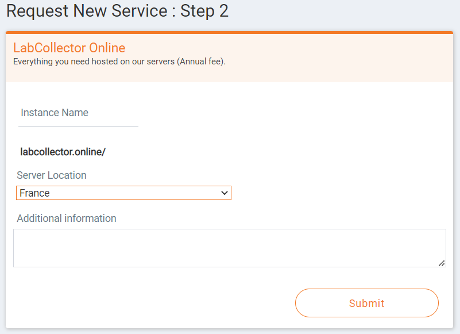Click the orange bar atop the card

[229, 32]
